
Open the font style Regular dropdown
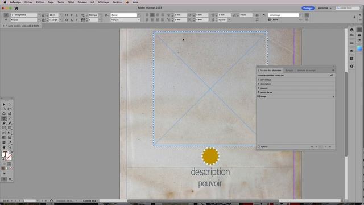click(39, 20)
